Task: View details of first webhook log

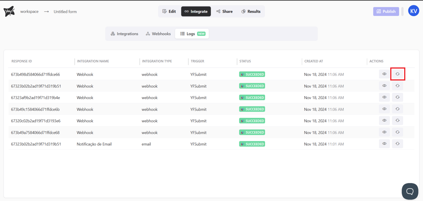Action: [x=384, y=74]
